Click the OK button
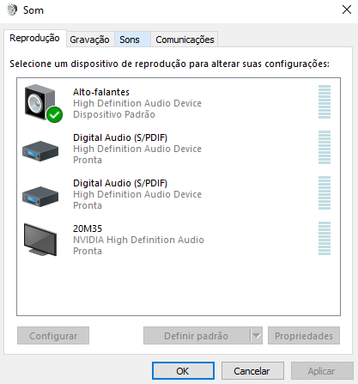The width and height of the screenshot is (358, 384). [x=183, y=371]
